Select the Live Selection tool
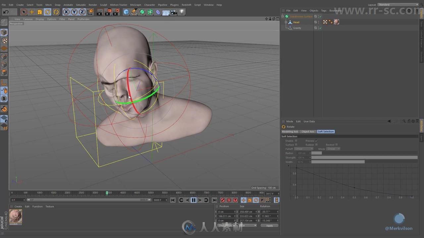Screen dimensions: 424x238 24,12
